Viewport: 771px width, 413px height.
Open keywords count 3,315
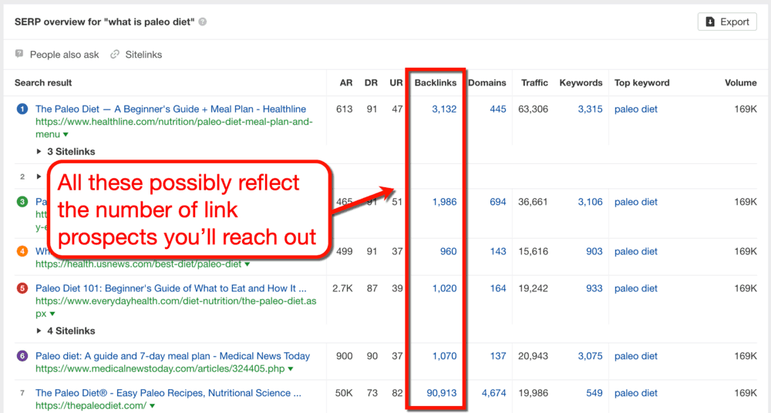pyautogui.click(x=590, y=109)
